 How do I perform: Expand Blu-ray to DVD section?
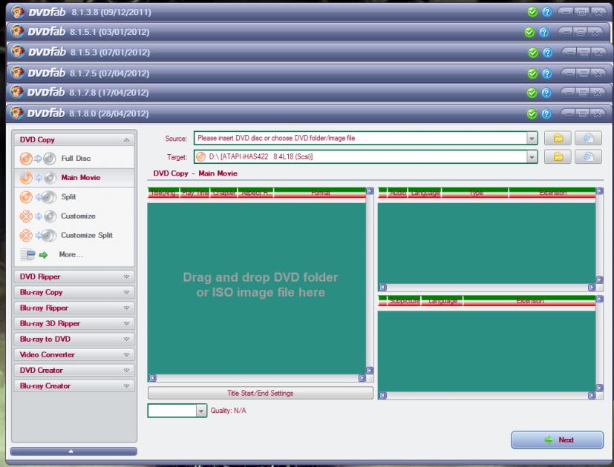(x=74, y=339)
